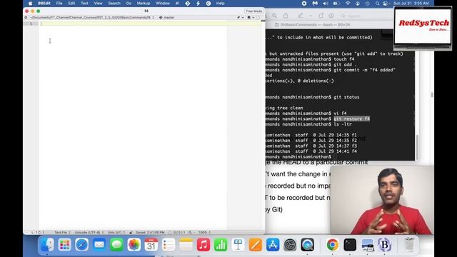
Task: Open the View menu
Action: point(98,3)
